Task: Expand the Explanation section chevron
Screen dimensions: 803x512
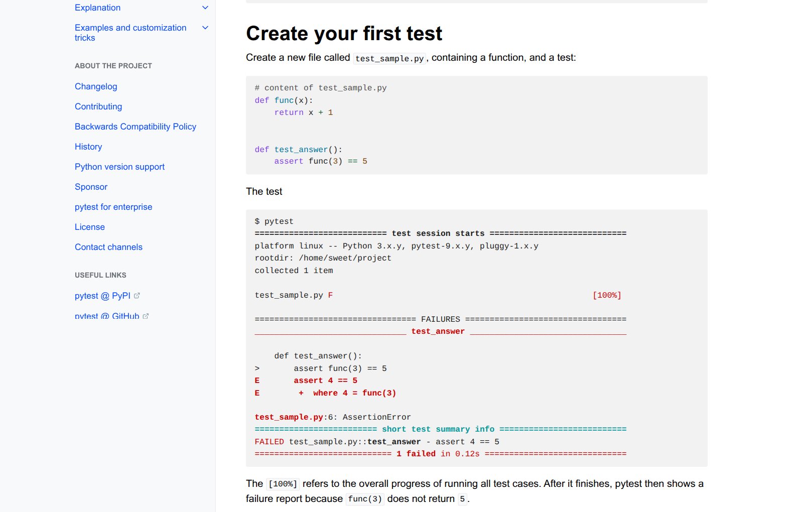Action: click(205, 8)
